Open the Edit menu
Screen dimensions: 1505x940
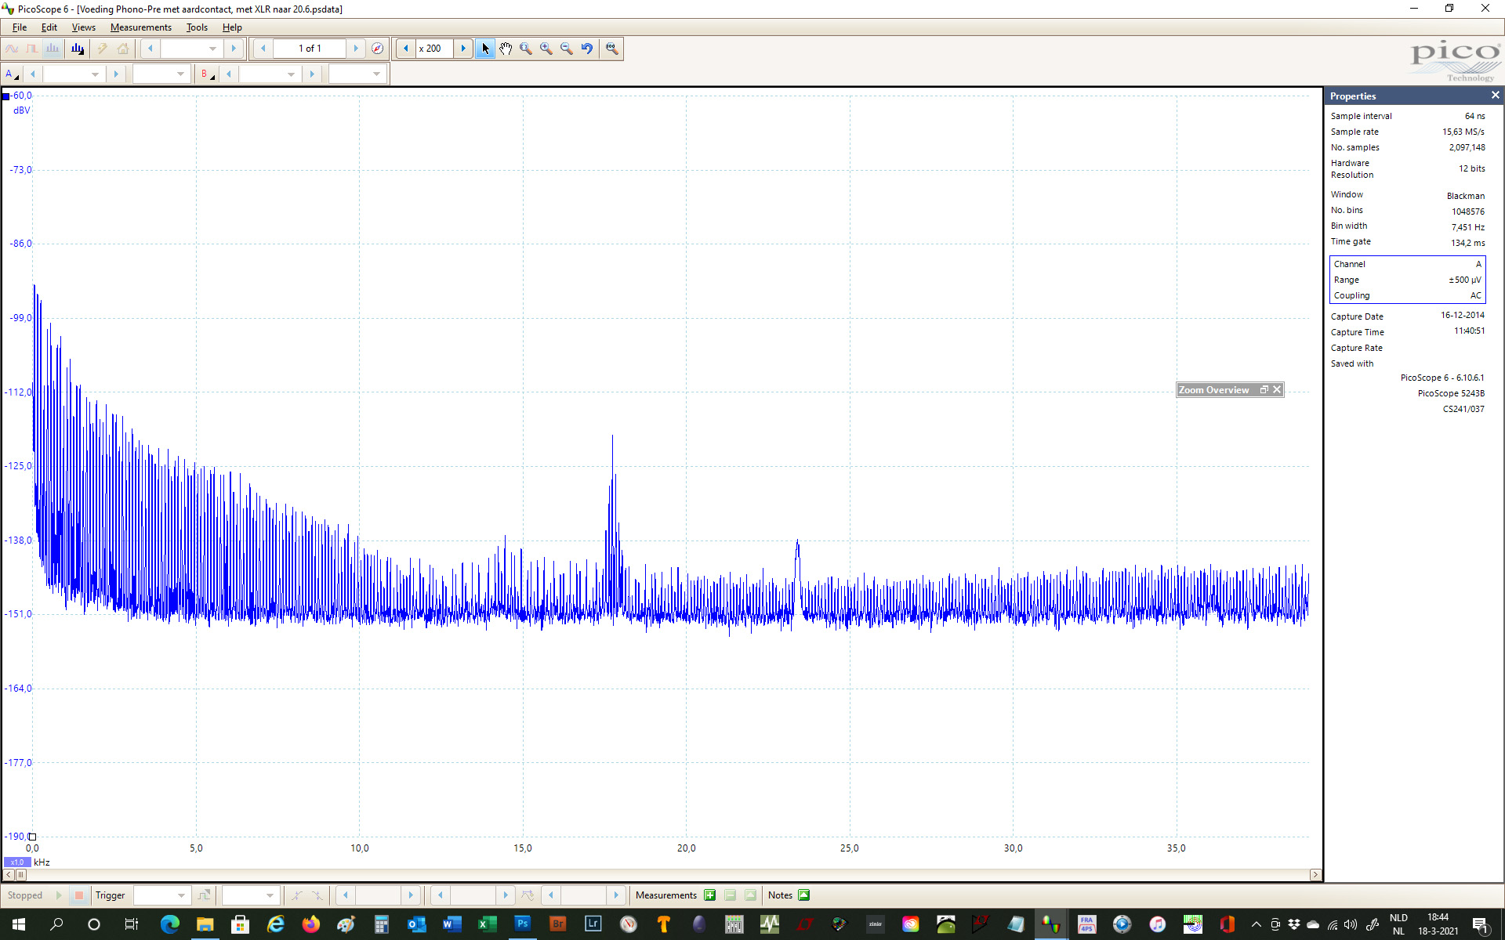[49, 27]
